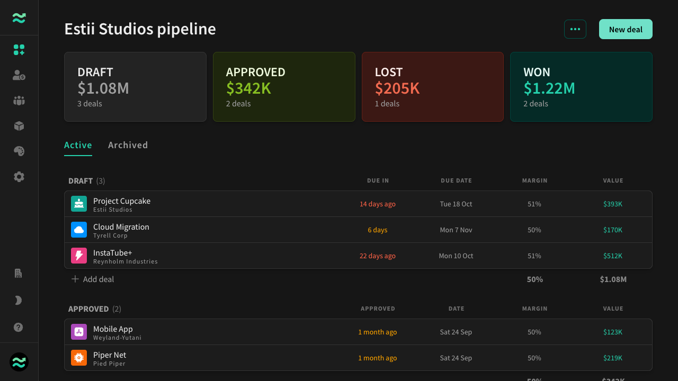Viewport: 678px width, 381px height.
Task: Click the Reynholm Industries client label
Action: click(x=126, y=261)
